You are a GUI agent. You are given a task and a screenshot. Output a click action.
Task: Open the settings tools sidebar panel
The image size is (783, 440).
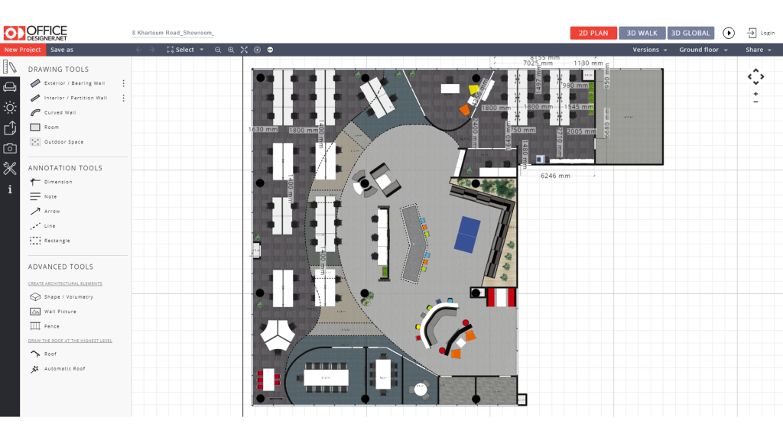point(9,169)
